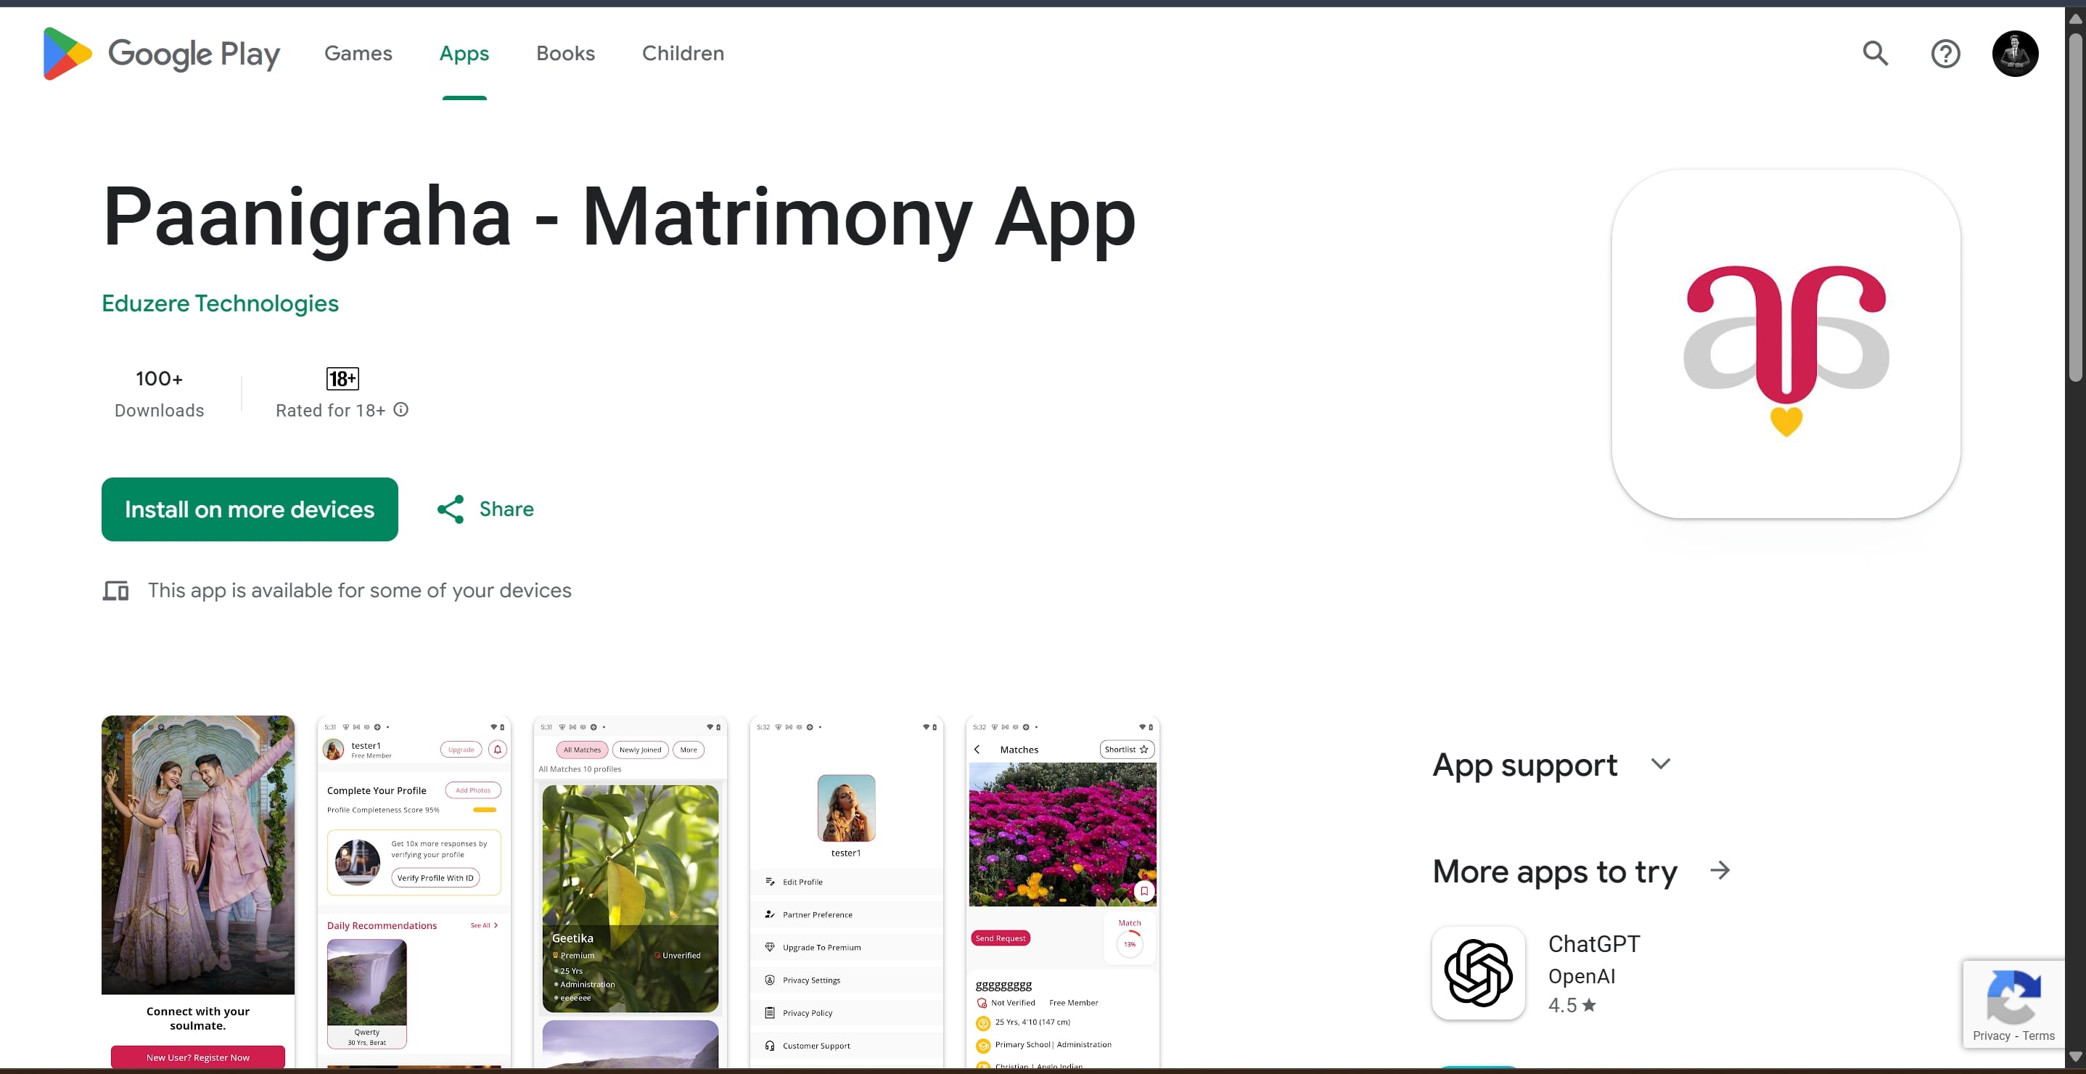This screenshot has height=1074, width=2086.
Task: Click the Share icon
Action: [451, 509]
